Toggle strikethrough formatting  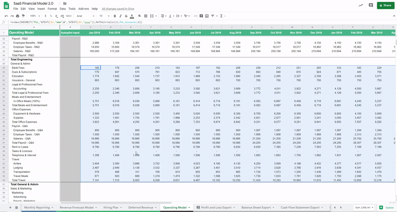[126, 16]
